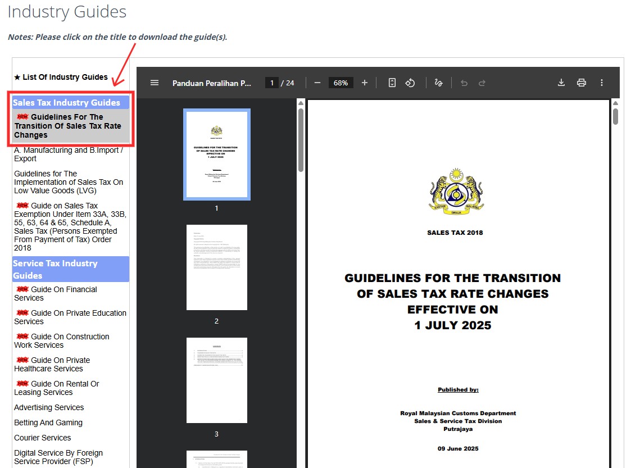The height and width of the screenshot is (468, 631).
Task: Click the page number input field
Action: click(272, 83)
